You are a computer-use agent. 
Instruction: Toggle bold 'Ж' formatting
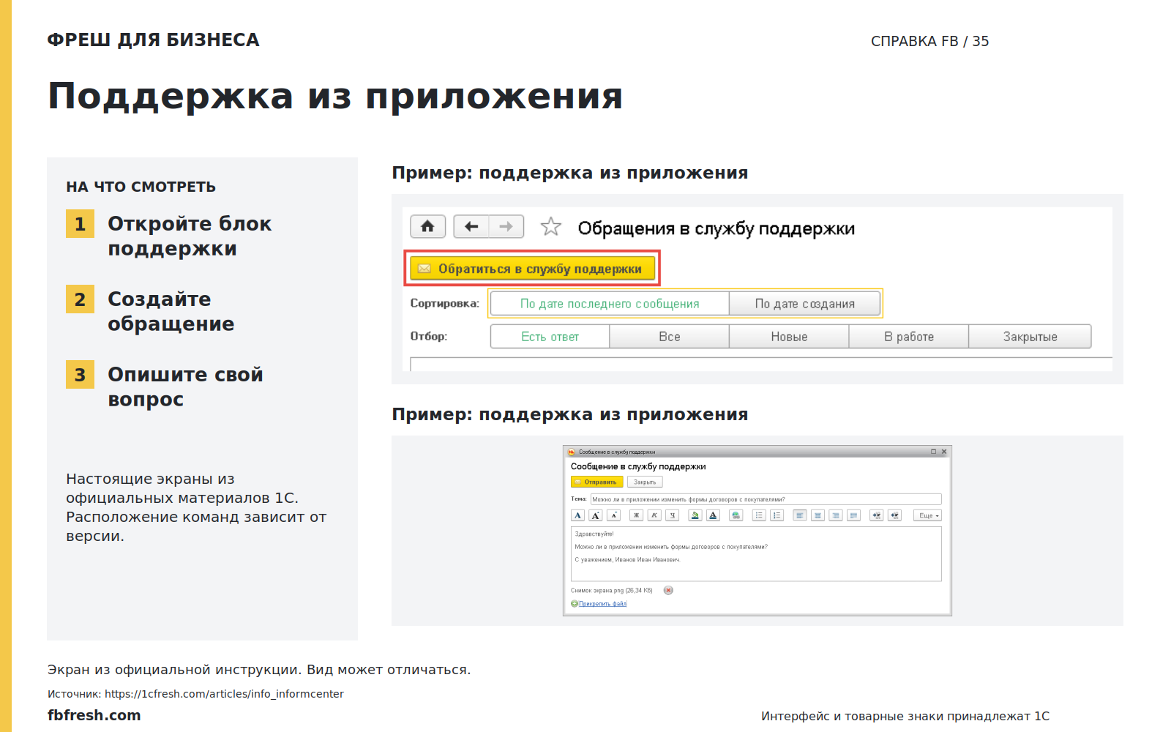[636, 515]
